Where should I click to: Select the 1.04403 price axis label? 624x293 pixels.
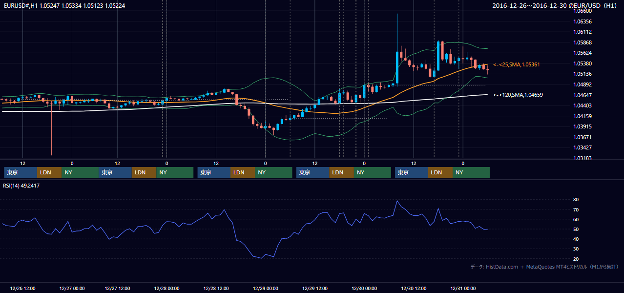coord(582,105)
